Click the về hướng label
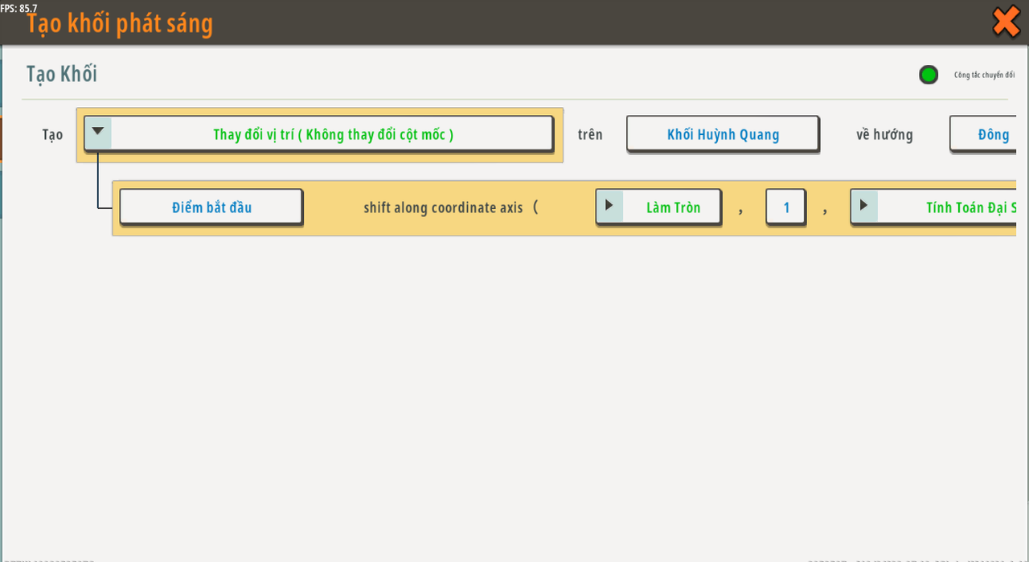1029x562 pixels. [x=884, y=134]
